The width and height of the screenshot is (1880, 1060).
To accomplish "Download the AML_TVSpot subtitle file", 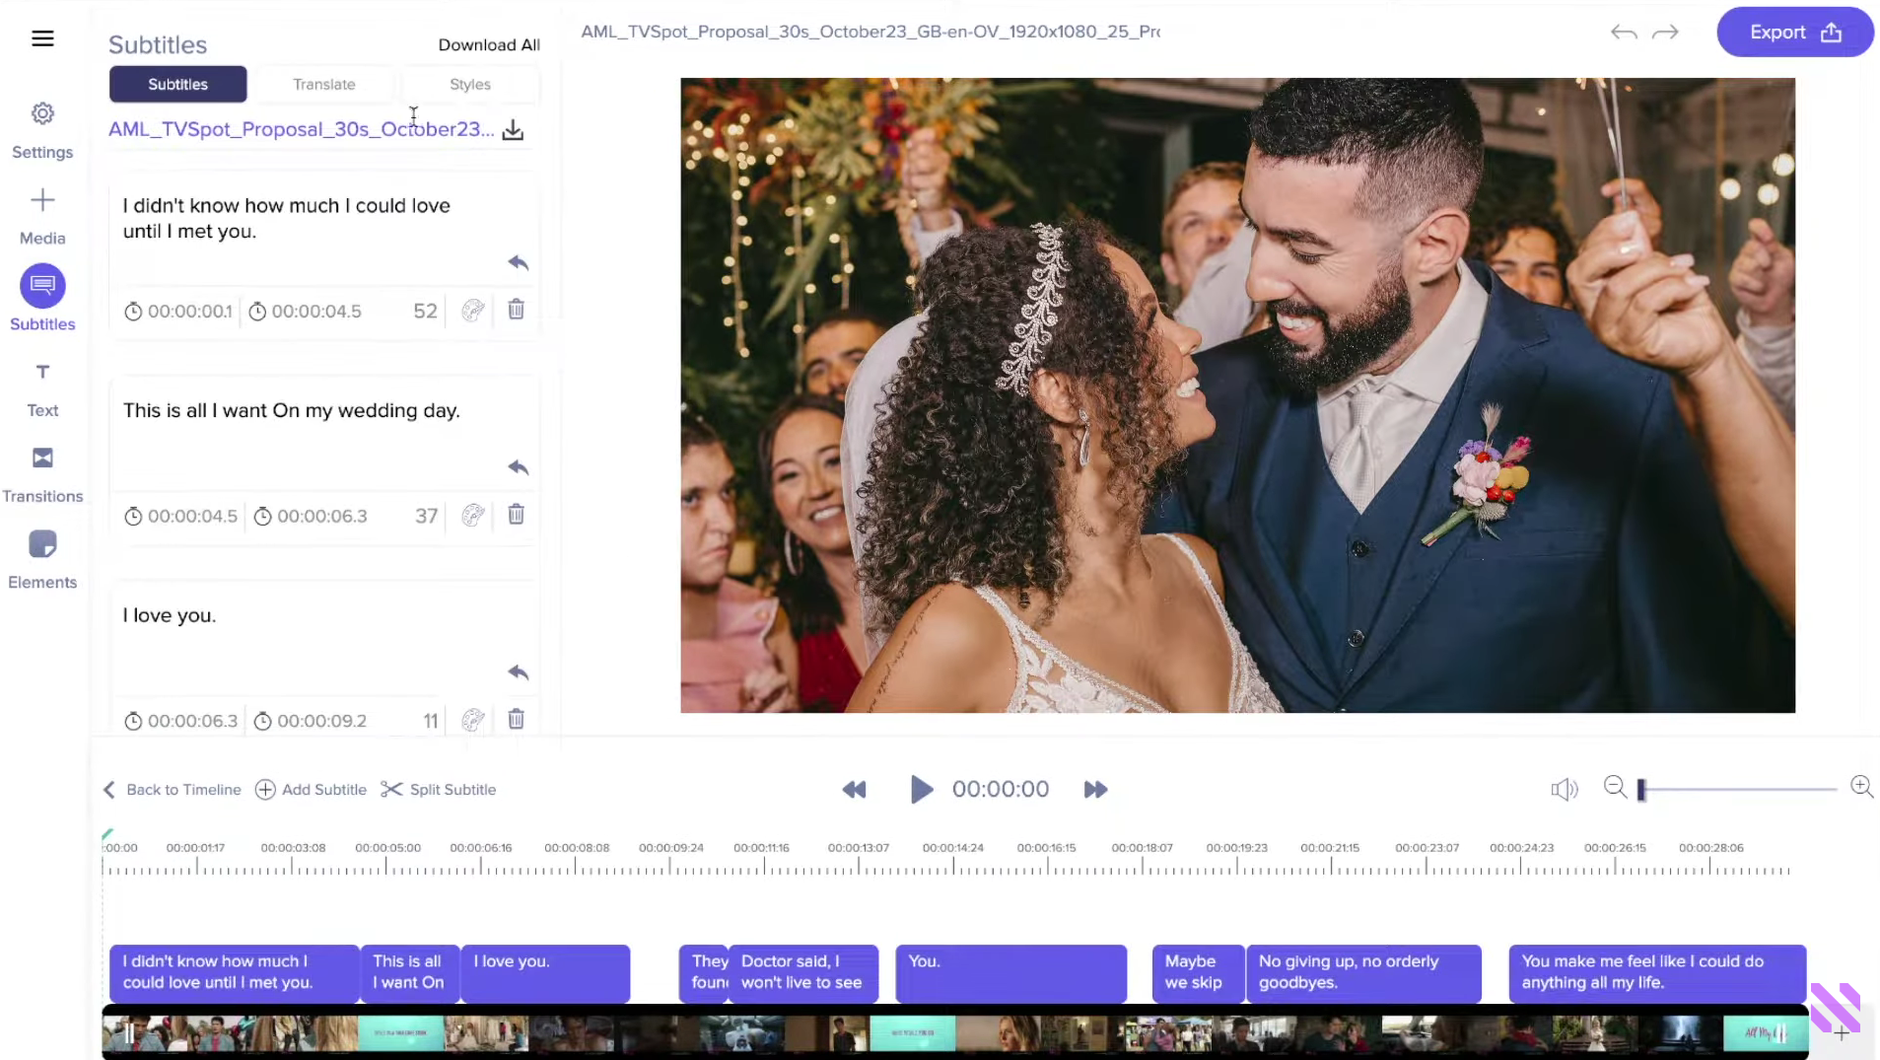I will 513,130.
